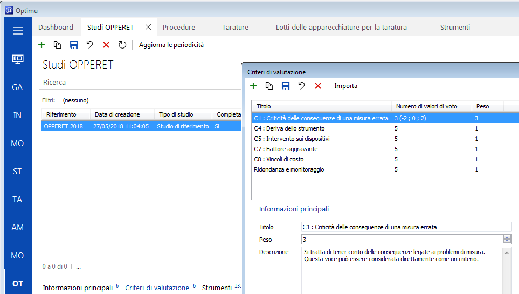Click the Studio di riferimento cell
Viewport: 519px width, 294px height.
(183, 126)
